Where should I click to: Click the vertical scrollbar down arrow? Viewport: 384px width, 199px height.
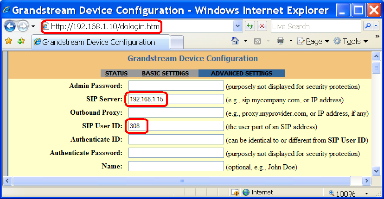tap(376, 171)
